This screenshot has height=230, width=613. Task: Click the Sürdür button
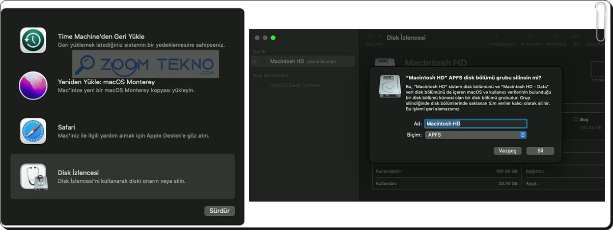click(x=219, y=211)
